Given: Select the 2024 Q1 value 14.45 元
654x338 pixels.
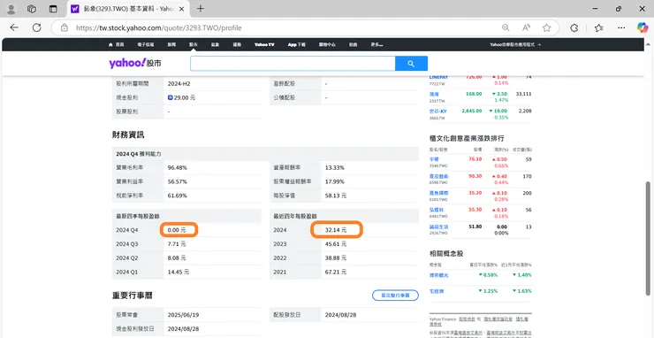Looking at the screenshot, I should [x=179, y=272].
